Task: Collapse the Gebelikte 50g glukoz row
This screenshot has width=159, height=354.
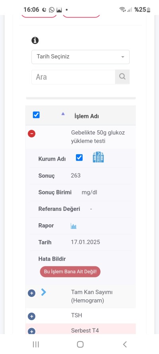Action: [31, 134]
